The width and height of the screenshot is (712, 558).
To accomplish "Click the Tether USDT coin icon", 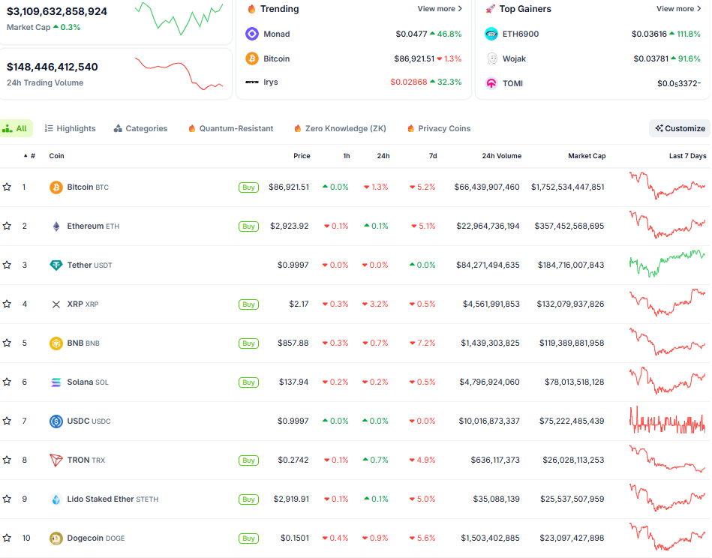I will (x=56, y=265).
